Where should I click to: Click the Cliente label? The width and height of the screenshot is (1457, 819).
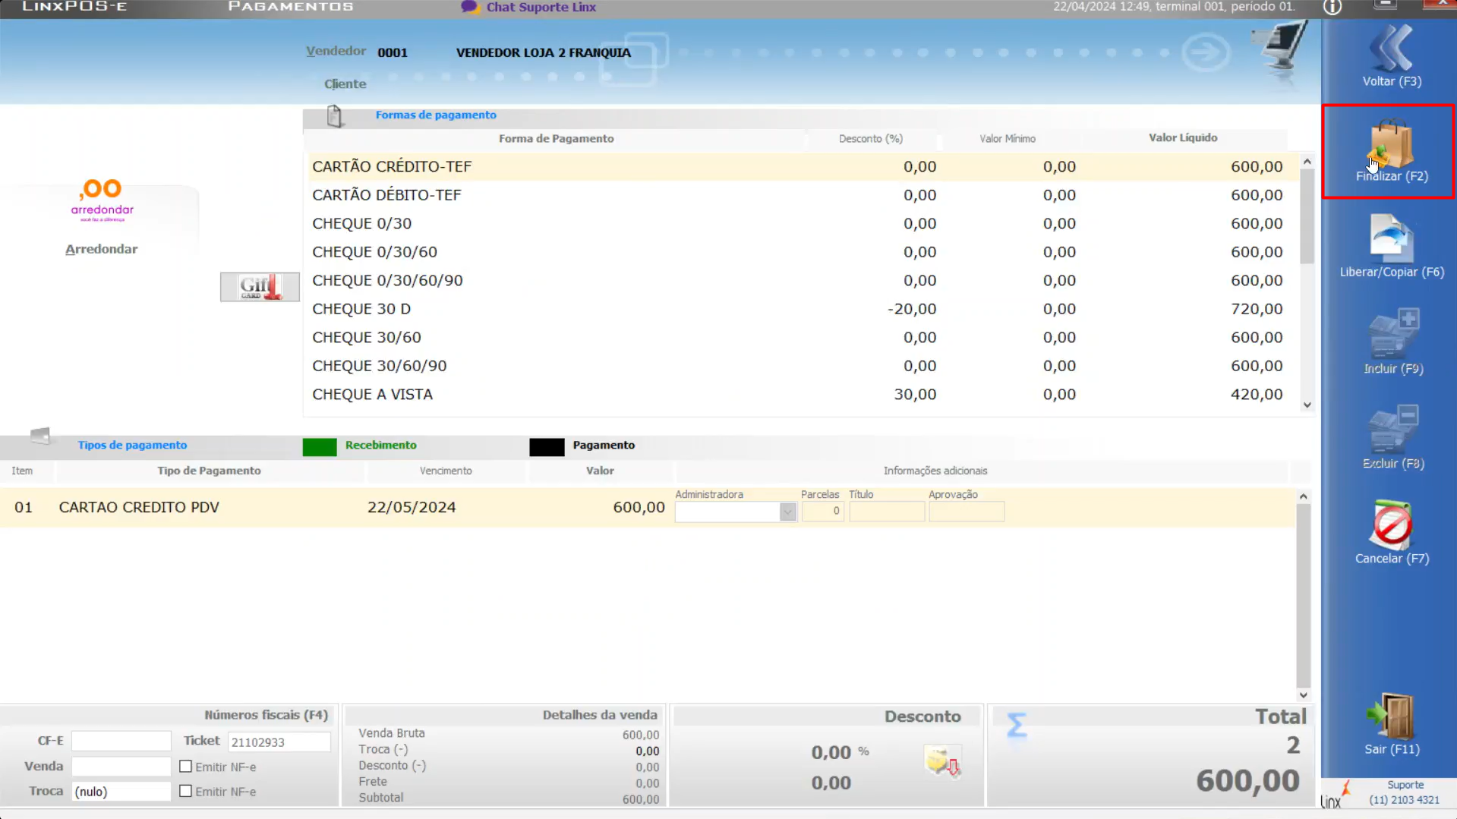tap(345, 83)
